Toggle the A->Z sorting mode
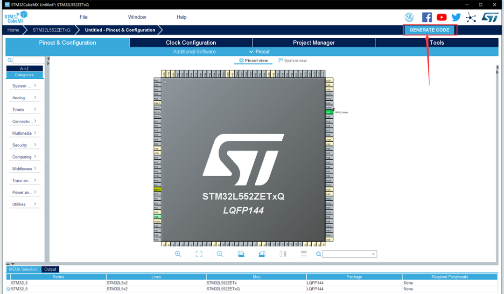The height and width of the screenshot is (294, 504). 24,68
